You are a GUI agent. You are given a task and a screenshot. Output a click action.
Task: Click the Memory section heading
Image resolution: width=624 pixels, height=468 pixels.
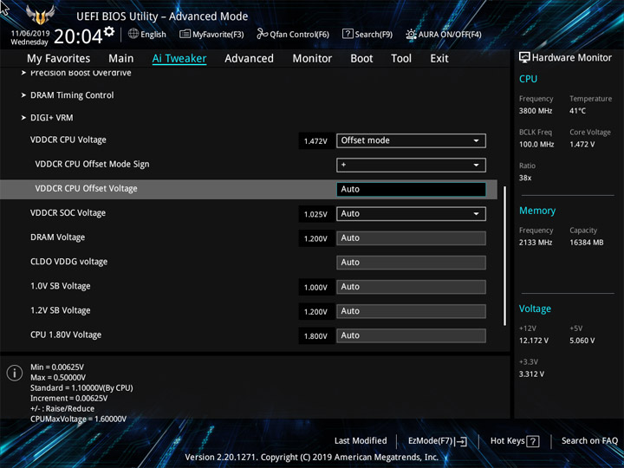pyautogui.click(x=537, y=211)
